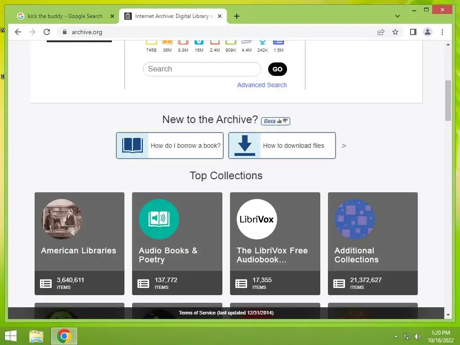Screen dimensions: 460x345
Task: Open How to download files card
Action: click(x=282, y=146)
